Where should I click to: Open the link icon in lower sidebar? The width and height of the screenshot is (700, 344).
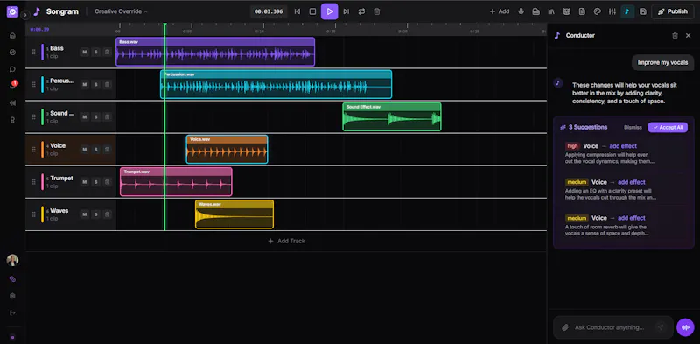click(12, 278)
